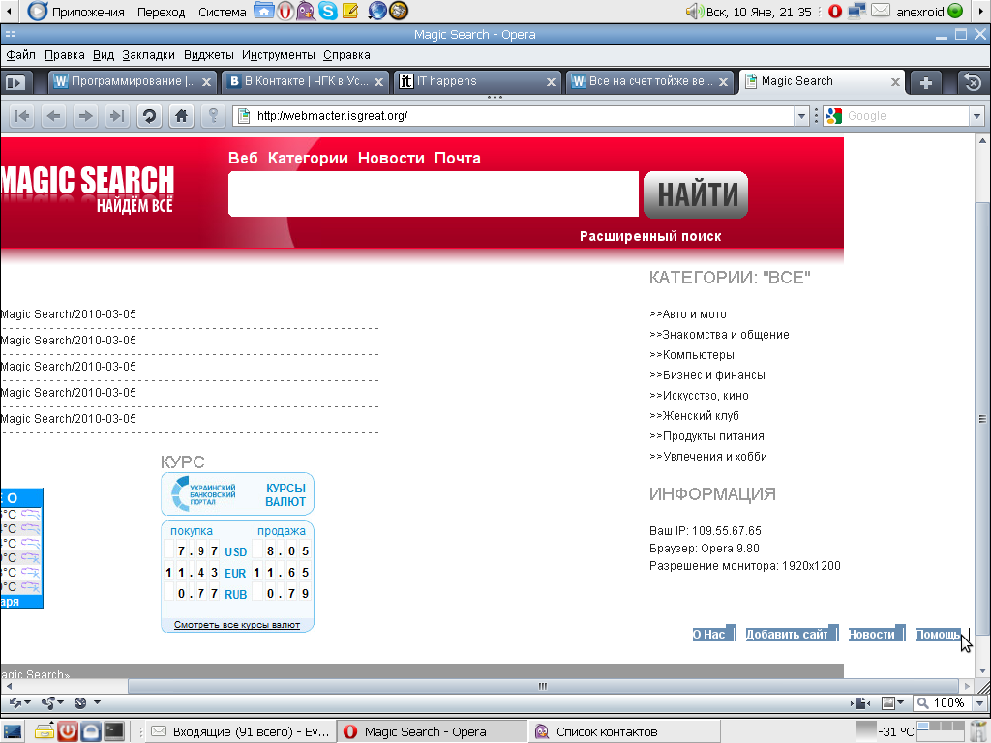Click the Opera tray icon
Viewport: 991px width, 743px height.
pyautogui.click(x=835, y=12)
